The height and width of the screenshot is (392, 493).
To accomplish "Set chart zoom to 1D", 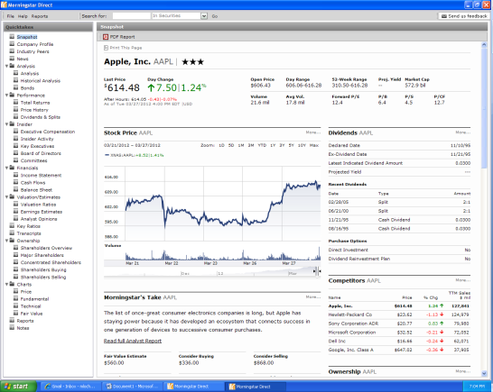I will click(x=221, y=145).
